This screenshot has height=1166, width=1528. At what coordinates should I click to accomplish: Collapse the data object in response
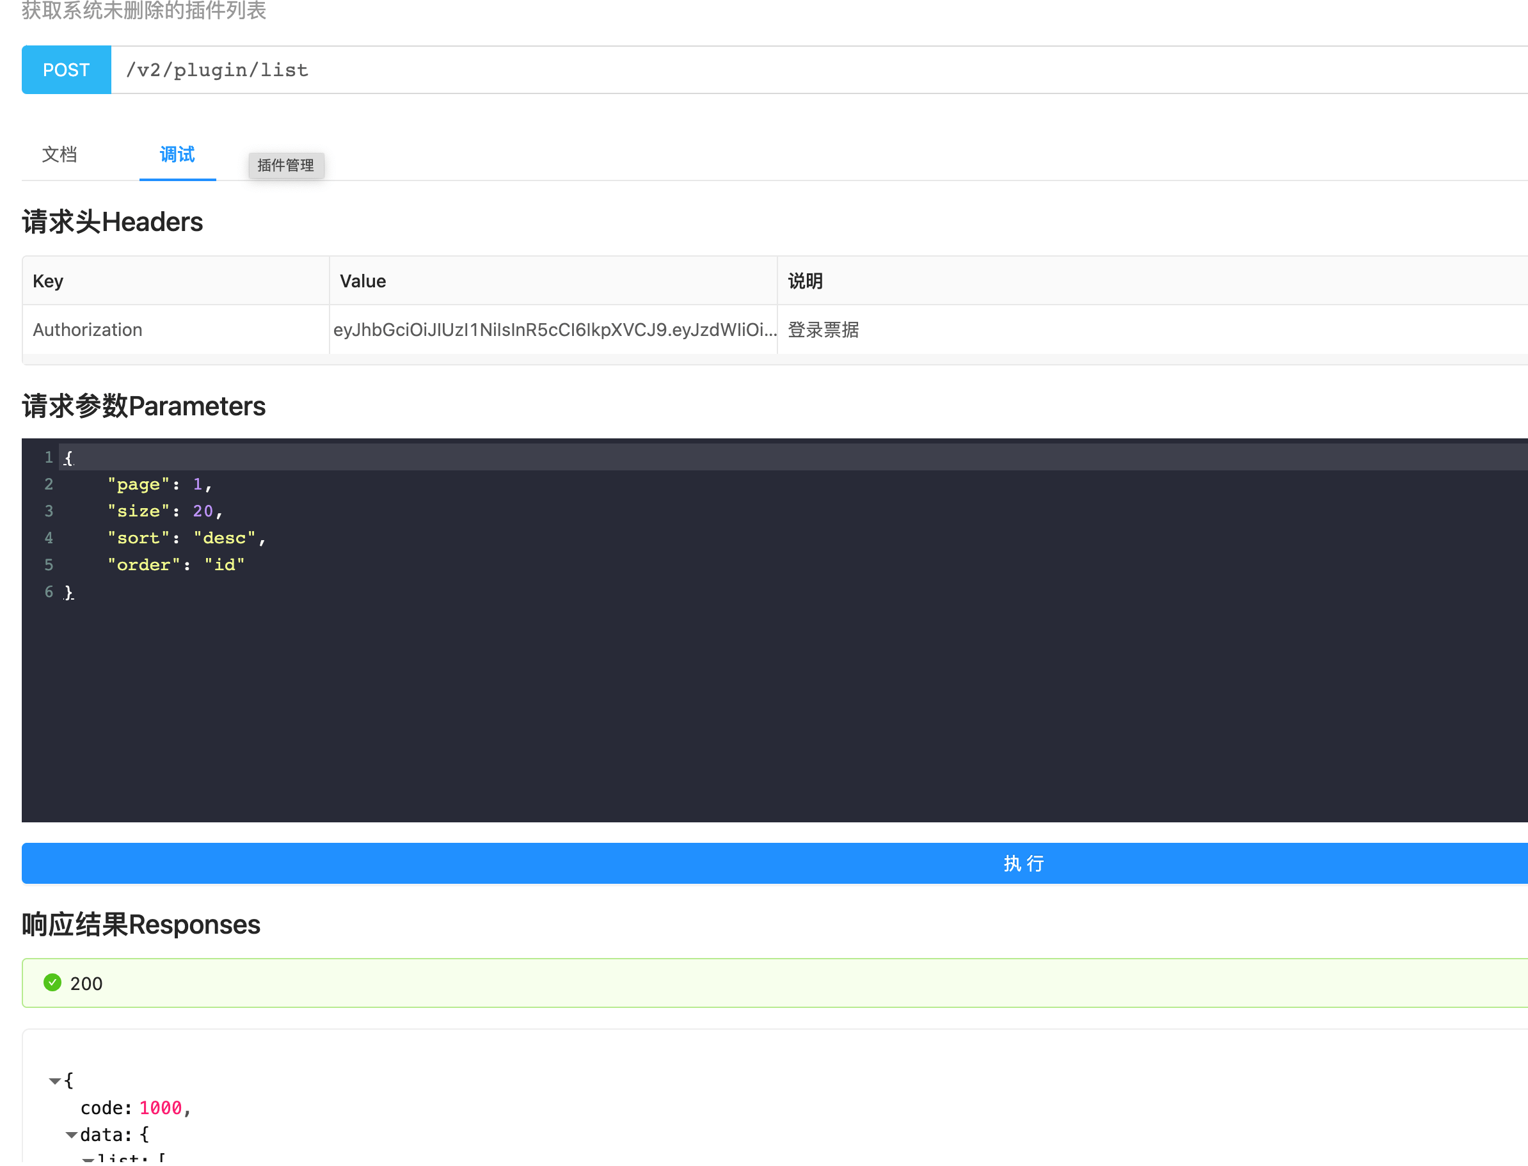(71, 1135)
